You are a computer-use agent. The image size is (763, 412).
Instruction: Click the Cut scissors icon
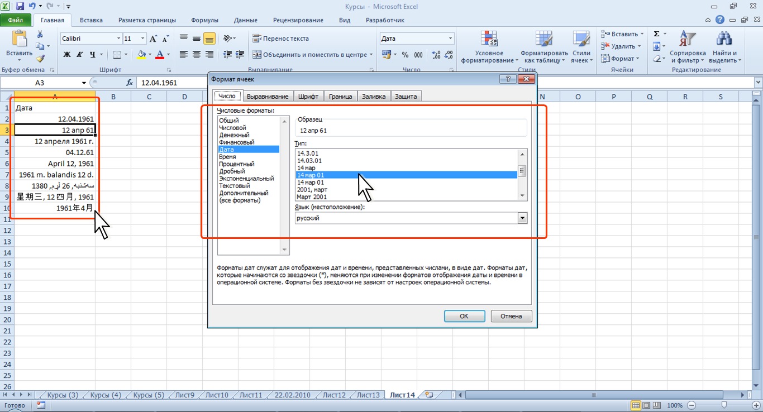click(40, 35)
